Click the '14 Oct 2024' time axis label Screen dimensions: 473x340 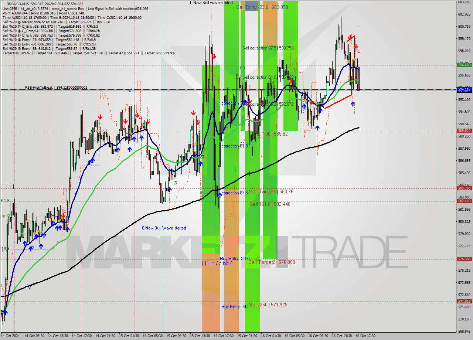tap(10, 336)
